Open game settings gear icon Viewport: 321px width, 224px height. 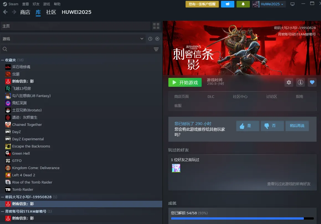point(289,82)
